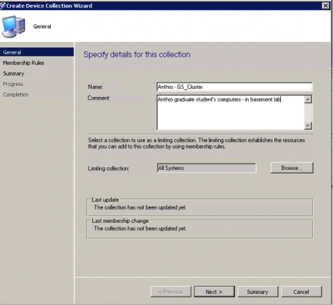This screenshot has width=333, height=305.
Task: Click the Comment box scroll up arrow
Action: (x=308, y=100)
